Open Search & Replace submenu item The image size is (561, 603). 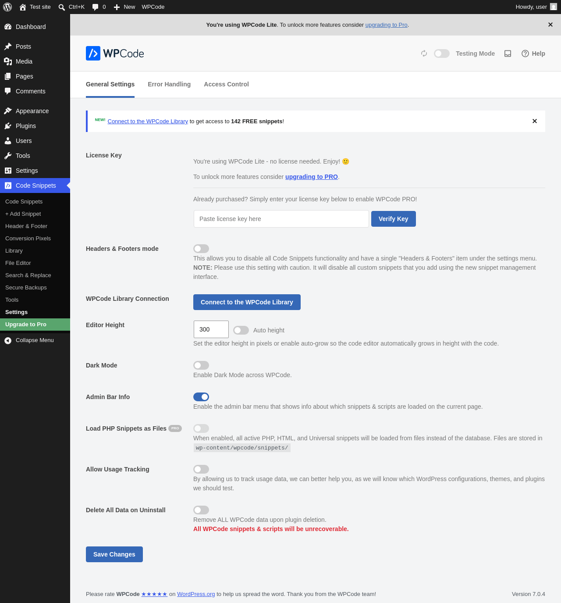pyautogui.click(x=35, y=275)
